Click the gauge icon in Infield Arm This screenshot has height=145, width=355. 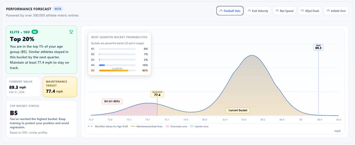click(328, 11)
